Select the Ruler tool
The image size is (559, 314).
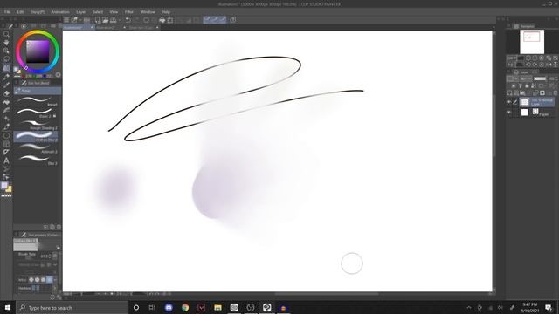coord(6,152)
